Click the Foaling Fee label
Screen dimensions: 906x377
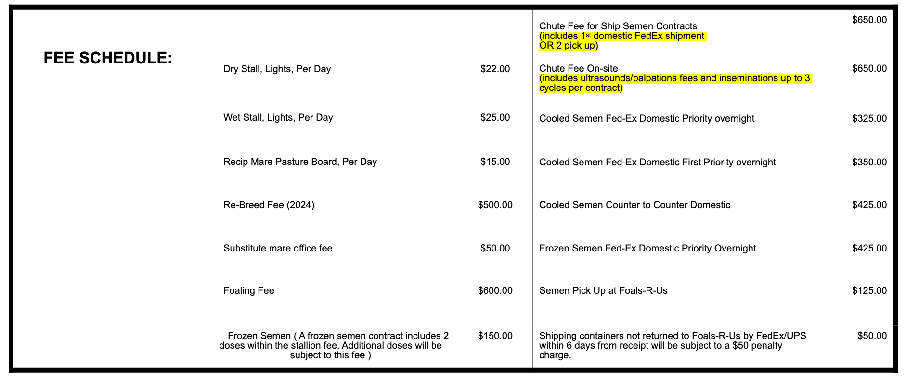click(249, 290)
